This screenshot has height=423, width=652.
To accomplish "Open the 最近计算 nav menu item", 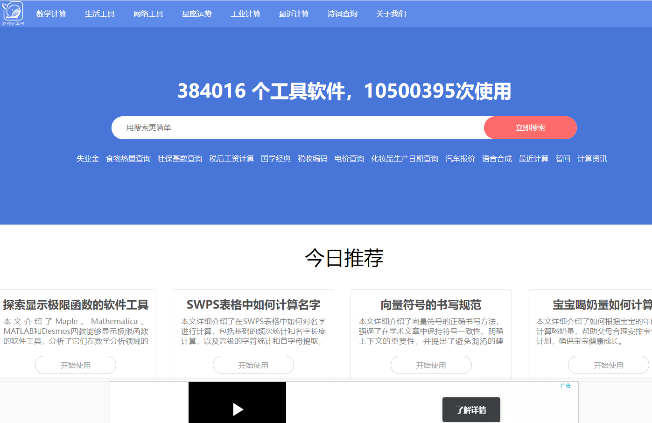I will point(294,14).
